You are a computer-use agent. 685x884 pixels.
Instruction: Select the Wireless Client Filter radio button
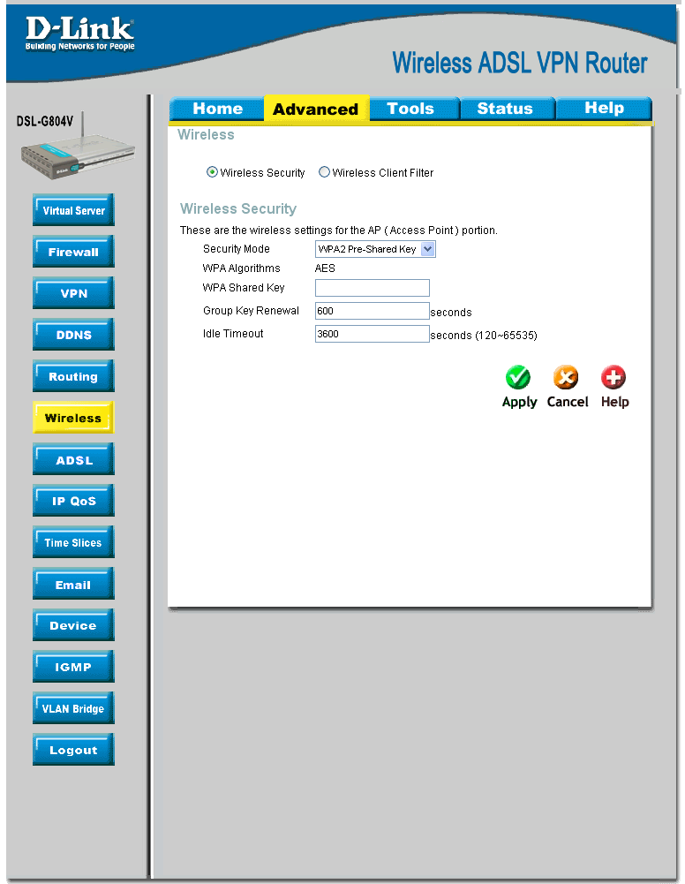pyautogui.click(x=324, y=172)
